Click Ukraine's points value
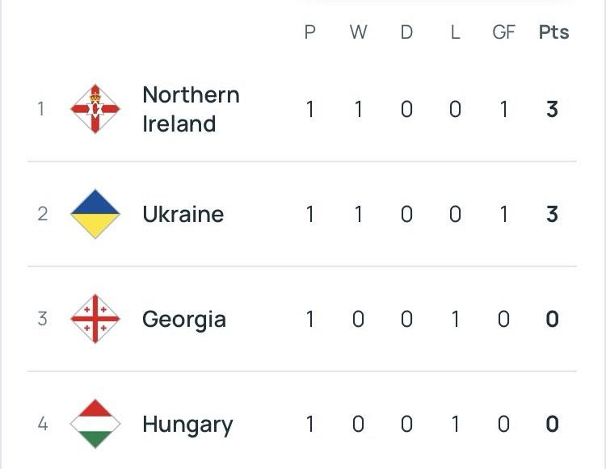This screenshot has height=469, width=606. point(553,214)
